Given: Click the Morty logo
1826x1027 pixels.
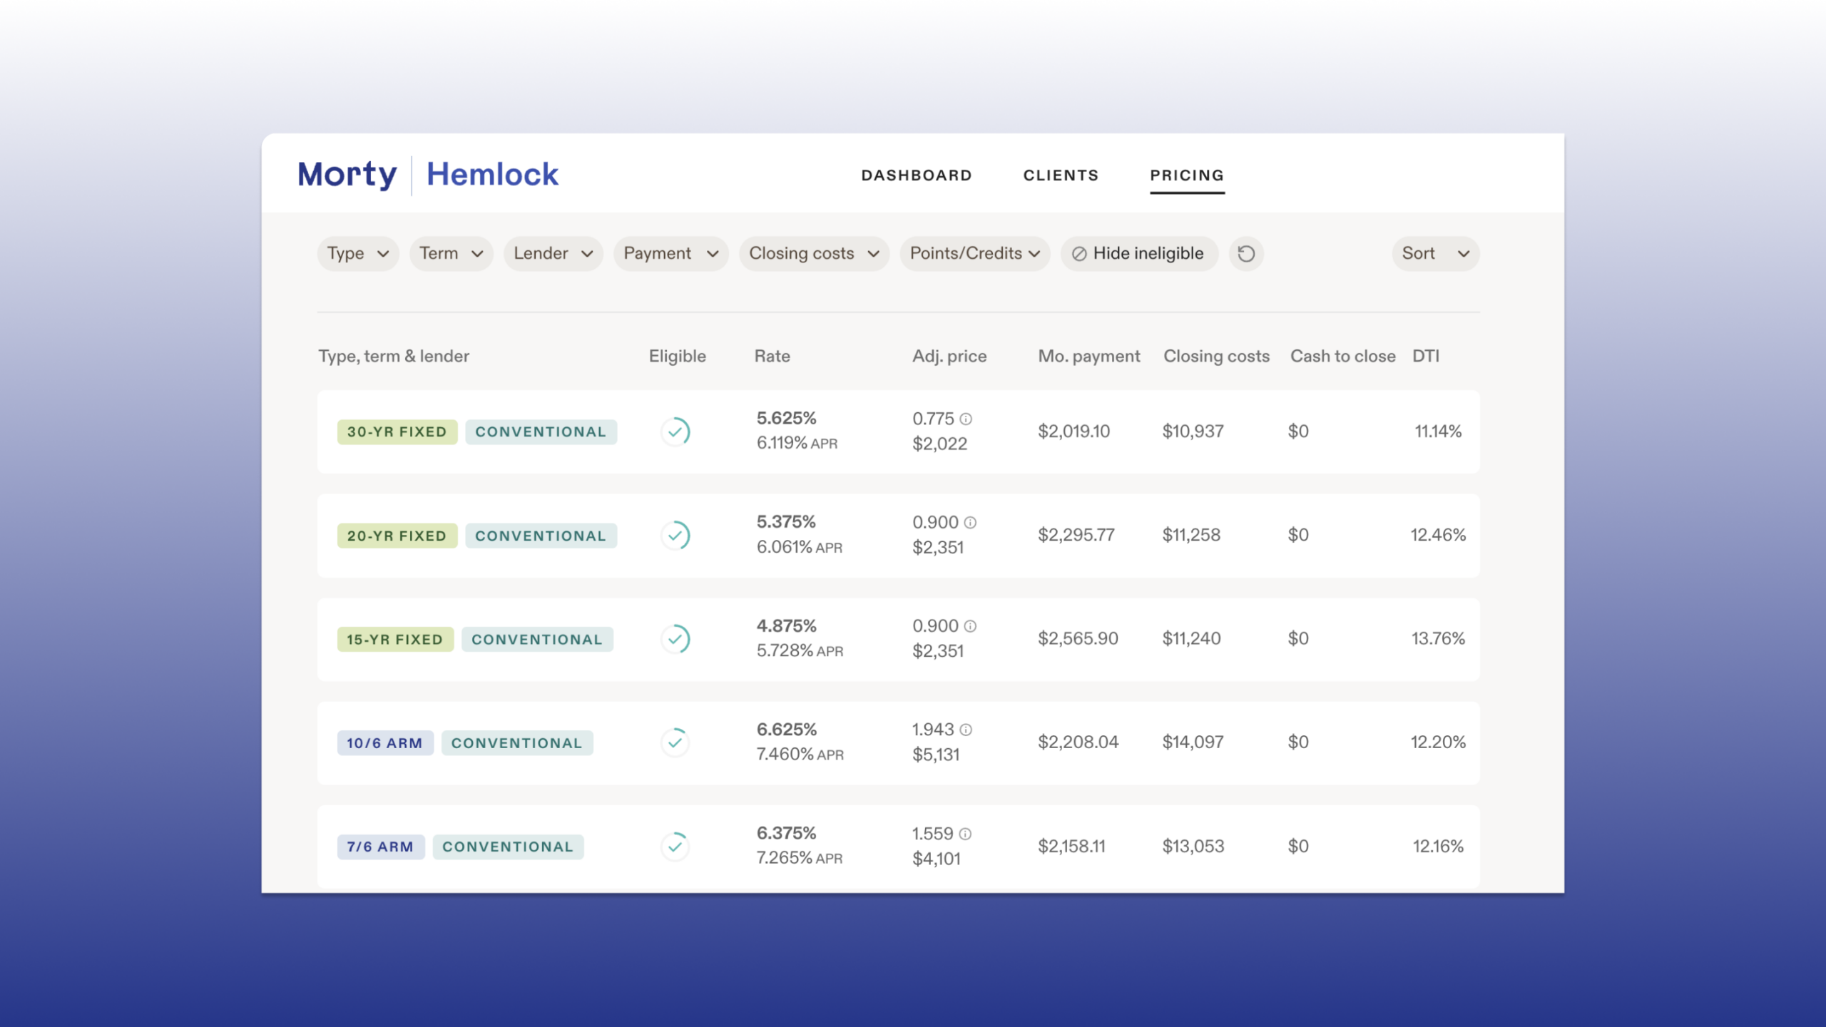Looking at the screenshot, I should 347,175.
